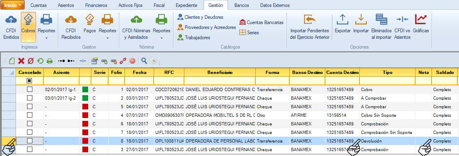Click the remove link (orange minus) toolbar icon
459x156 pixels.
[x=114, y=61]
